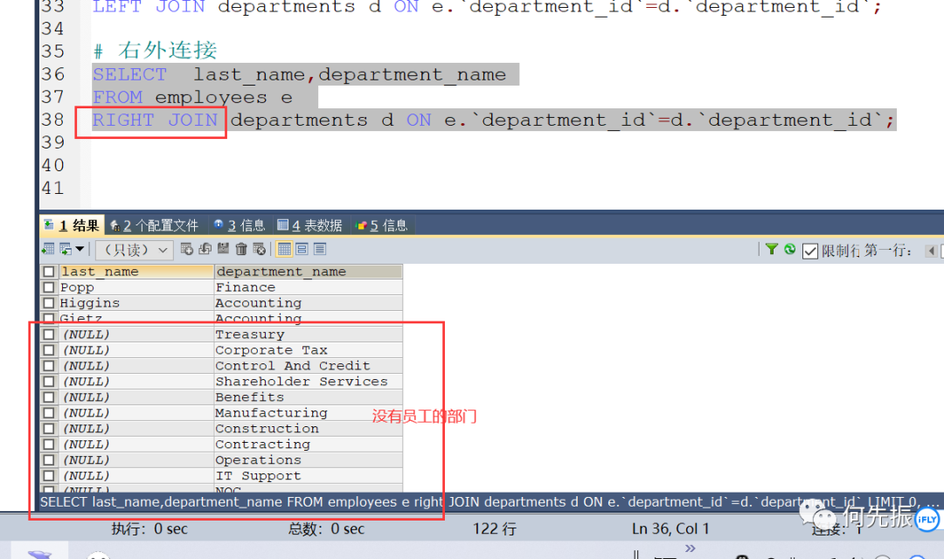Click the copy result to clipboard icon
Viewport: 944px width, 559px height.
point(65,249)
